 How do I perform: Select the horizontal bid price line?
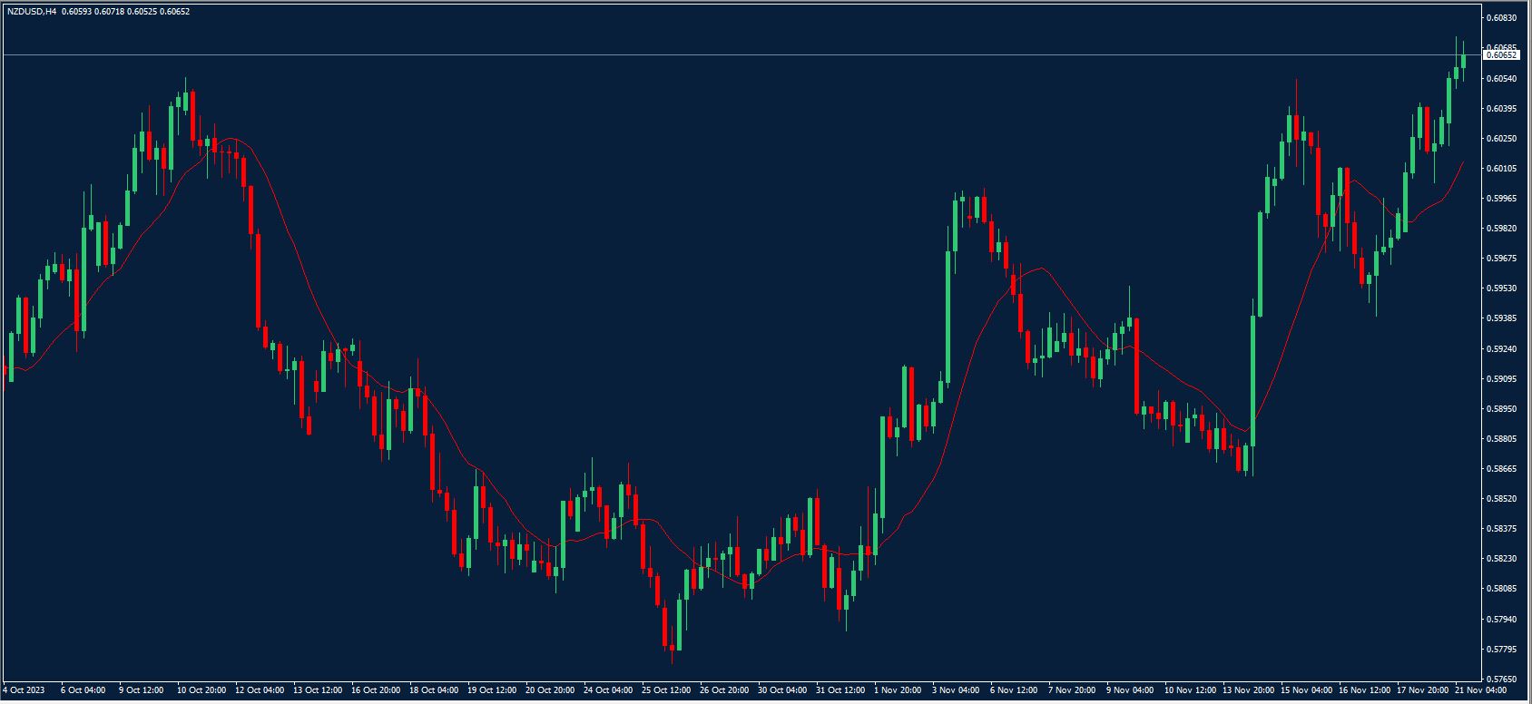coord(741,55)
